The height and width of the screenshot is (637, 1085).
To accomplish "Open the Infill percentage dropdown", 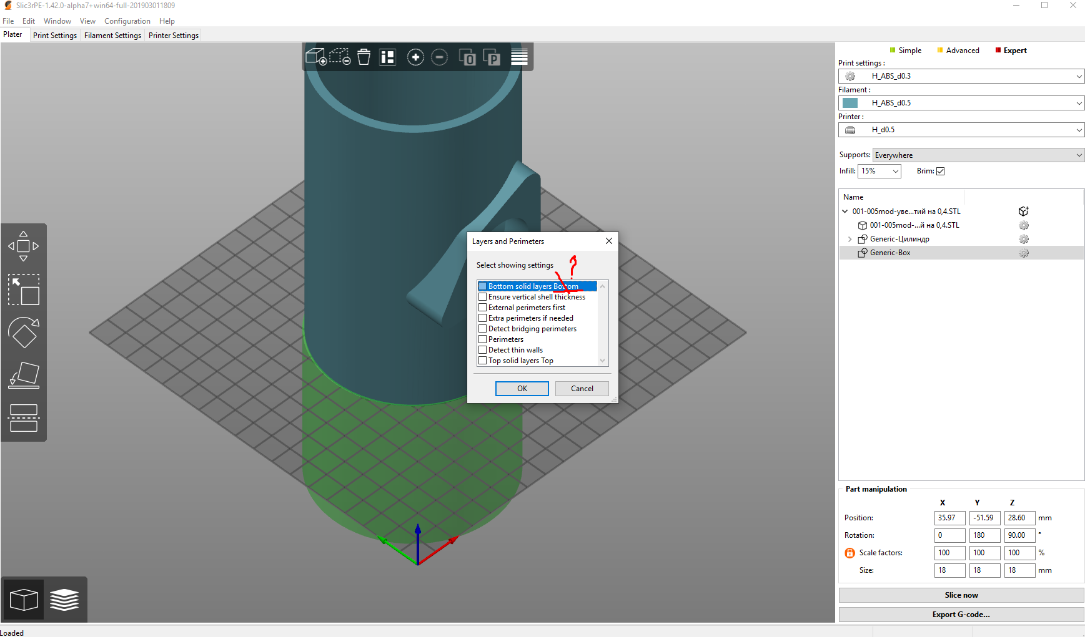I will coord(879,171).
